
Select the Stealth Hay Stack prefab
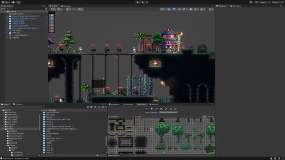point(53,138)
